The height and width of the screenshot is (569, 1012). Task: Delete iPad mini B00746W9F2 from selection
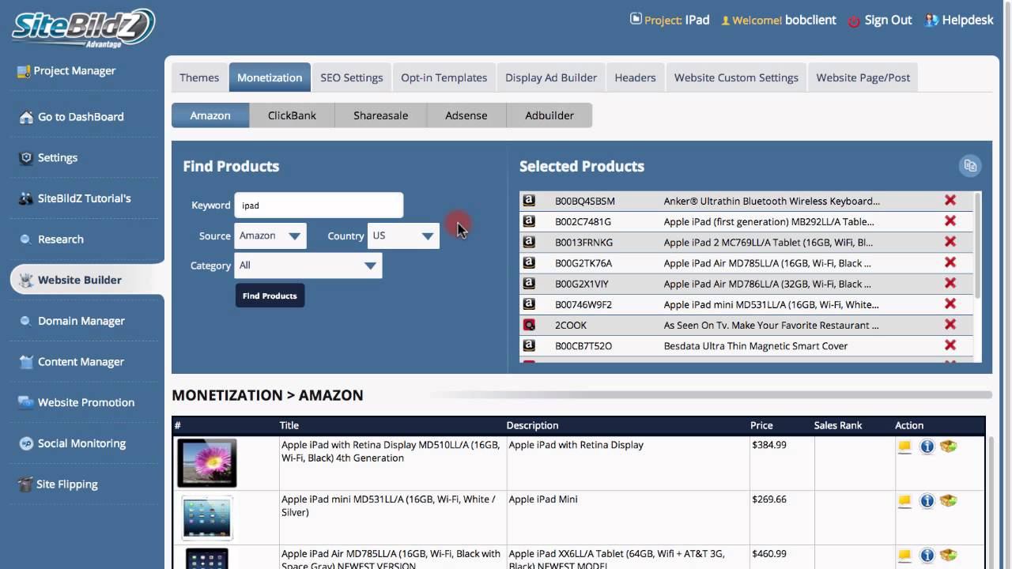(950, 303)
